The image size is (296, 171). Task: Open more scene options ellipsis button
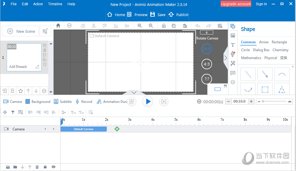[44, 91]
